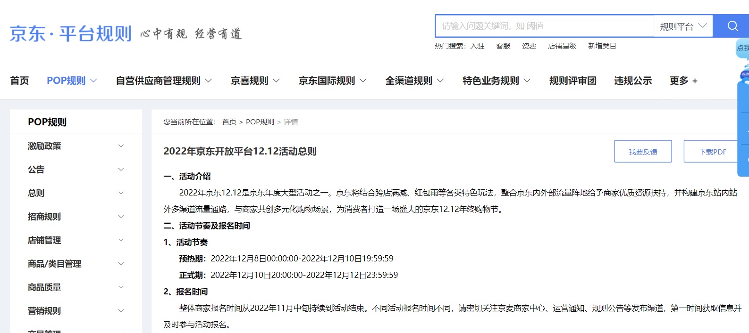Go to 规则评审团 page
This screenshot has width=749, height=333.
pos(572,81)
